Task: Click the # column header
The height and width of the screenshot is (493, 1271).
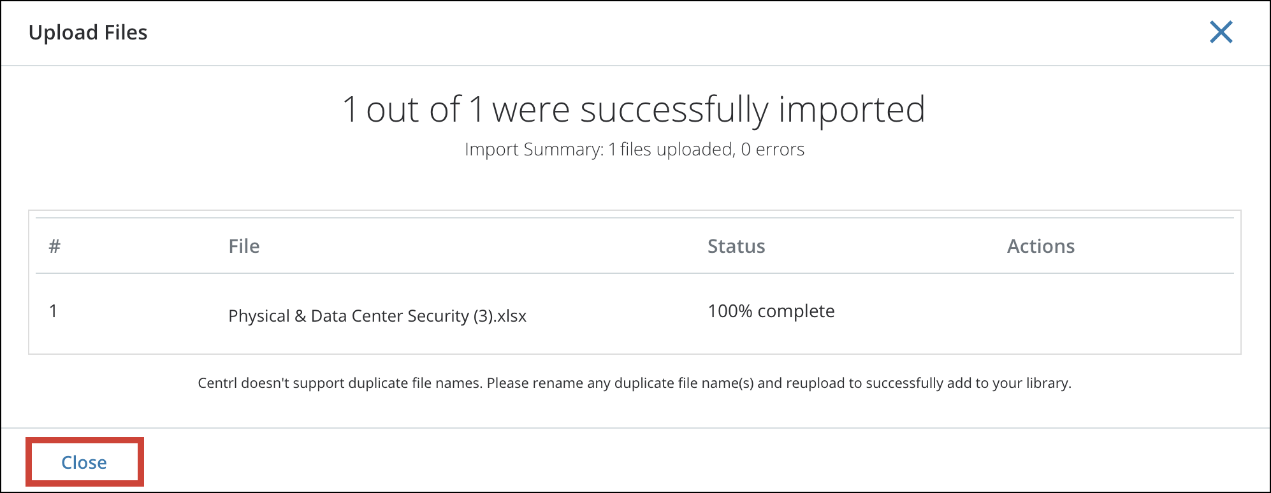Action: pyautogui.click(x=54, y=246)
